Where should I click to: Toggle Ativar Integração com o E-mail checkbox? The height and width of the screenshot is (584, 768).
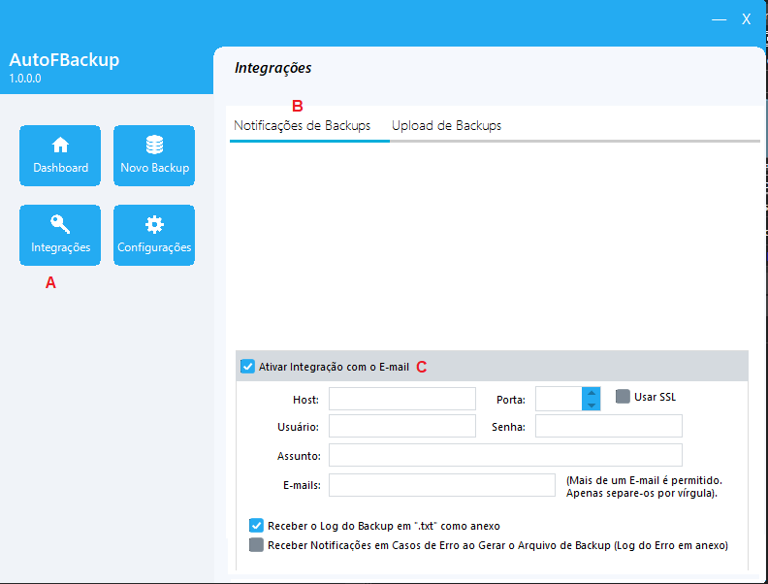coord(248,367)
